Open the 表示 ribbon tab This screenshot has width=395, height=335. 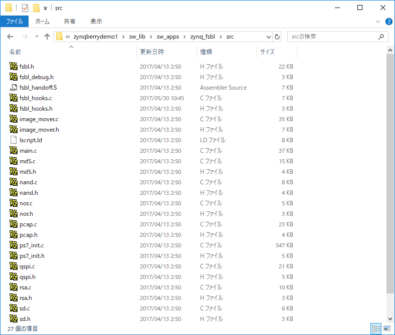point(96,22)
